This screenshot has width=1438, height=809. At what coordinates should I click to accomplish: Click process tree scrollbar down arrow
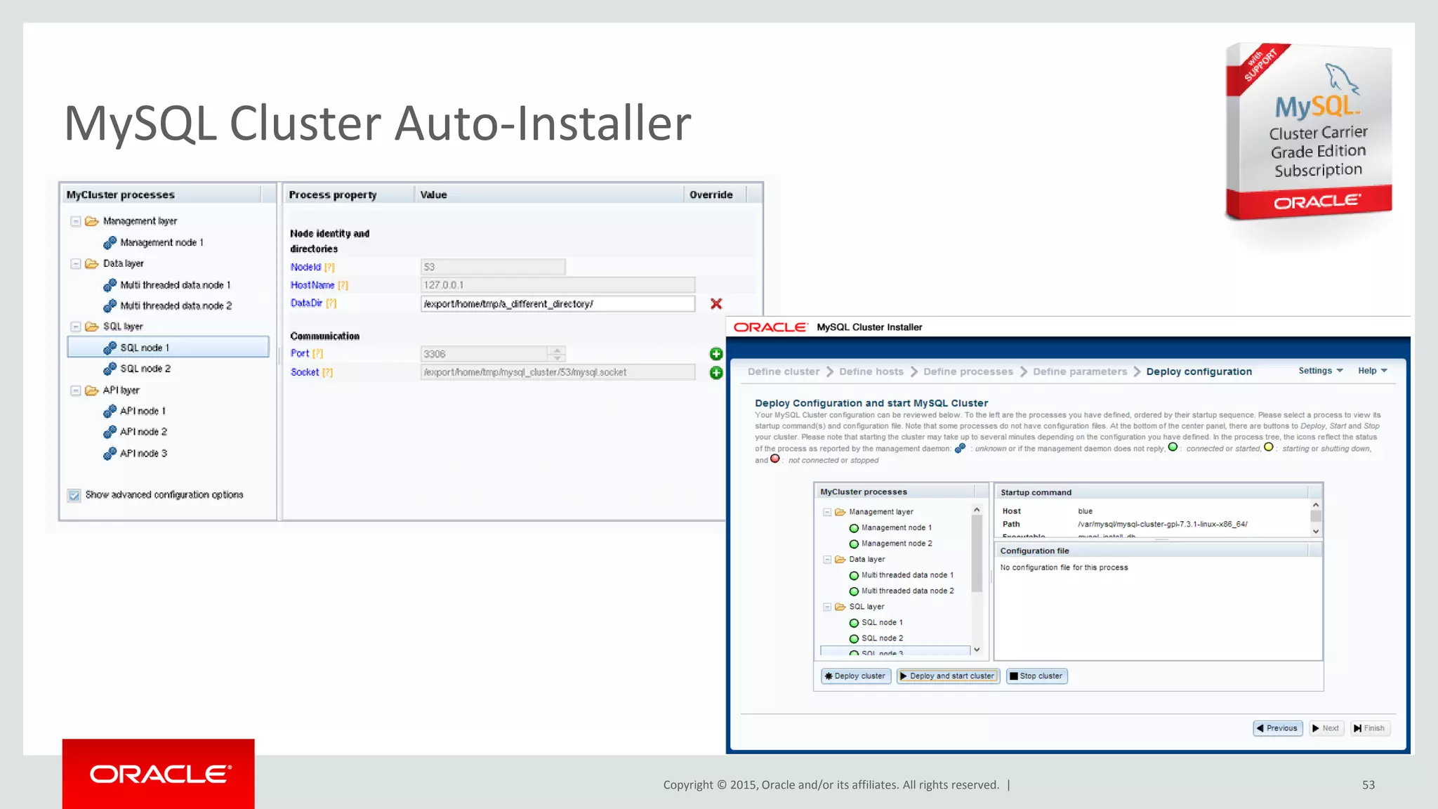pyautogui.click(x=977, y=650)
